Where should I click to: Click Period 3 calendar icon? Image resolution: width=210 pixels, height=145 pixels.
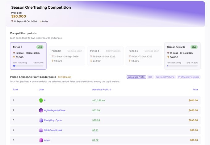[x=91, y=56]
